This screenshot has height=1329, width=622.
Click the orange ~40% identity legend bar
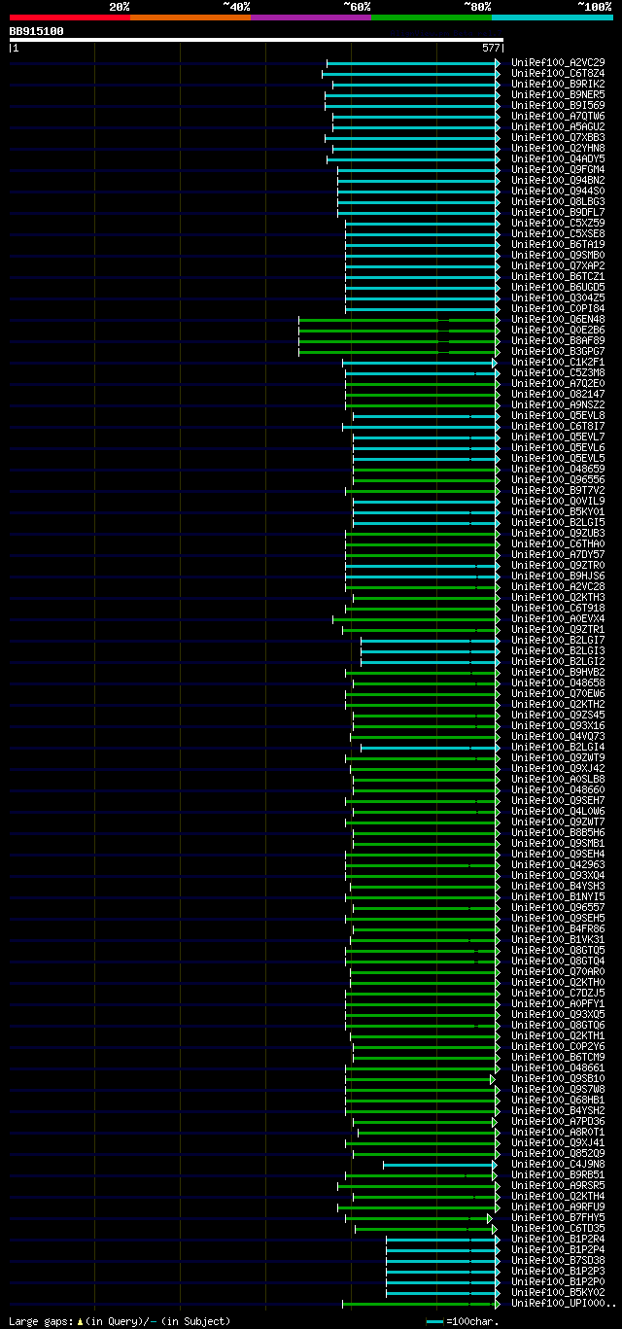(190, 17)
